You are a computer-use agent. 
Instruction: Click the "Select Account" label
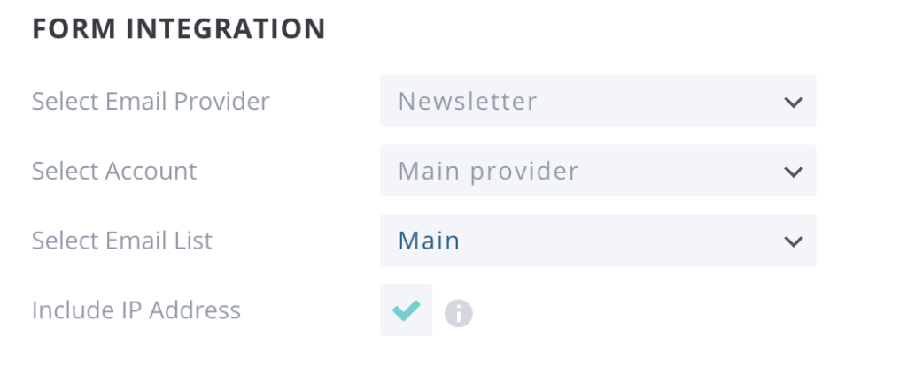114,171
